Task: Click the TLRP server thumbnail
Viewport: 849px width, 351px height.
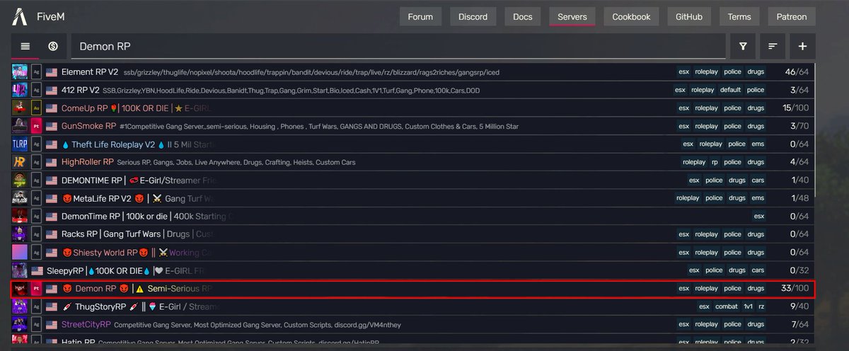Action: pos(20,144)
